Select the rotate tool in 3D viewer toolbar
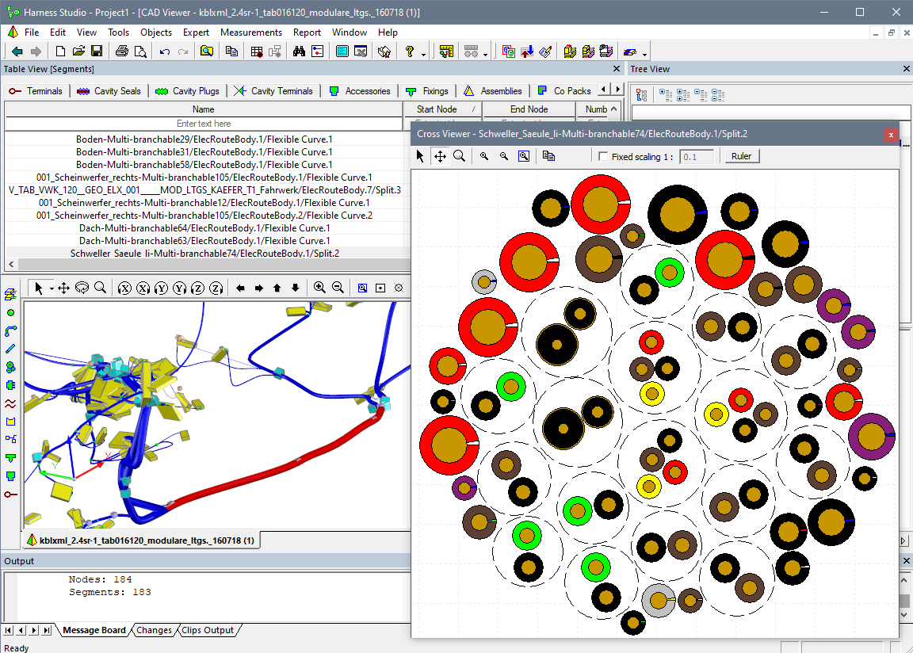 tap(82, 288)
